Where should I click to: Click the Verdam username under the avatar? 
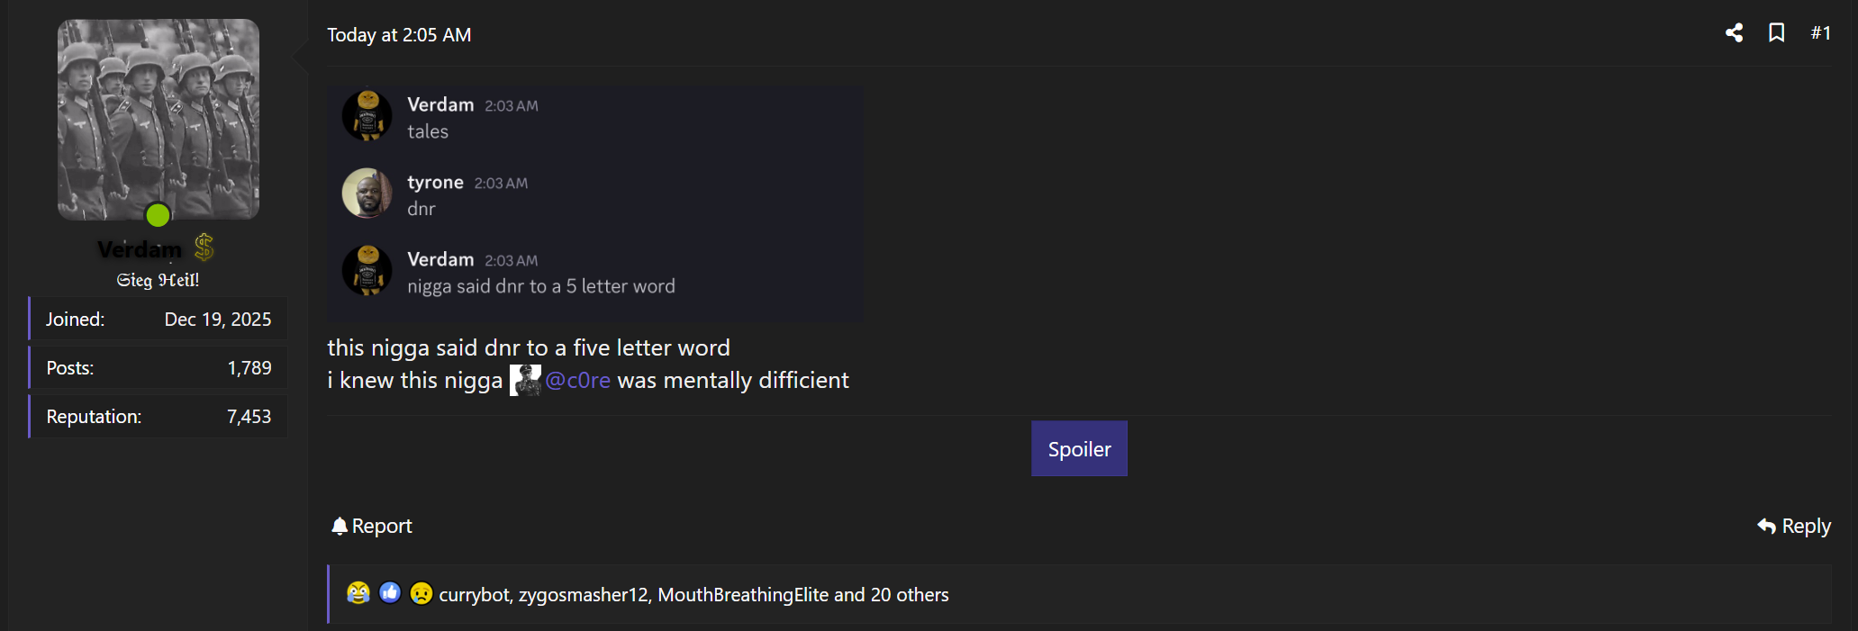pos(140,249)
